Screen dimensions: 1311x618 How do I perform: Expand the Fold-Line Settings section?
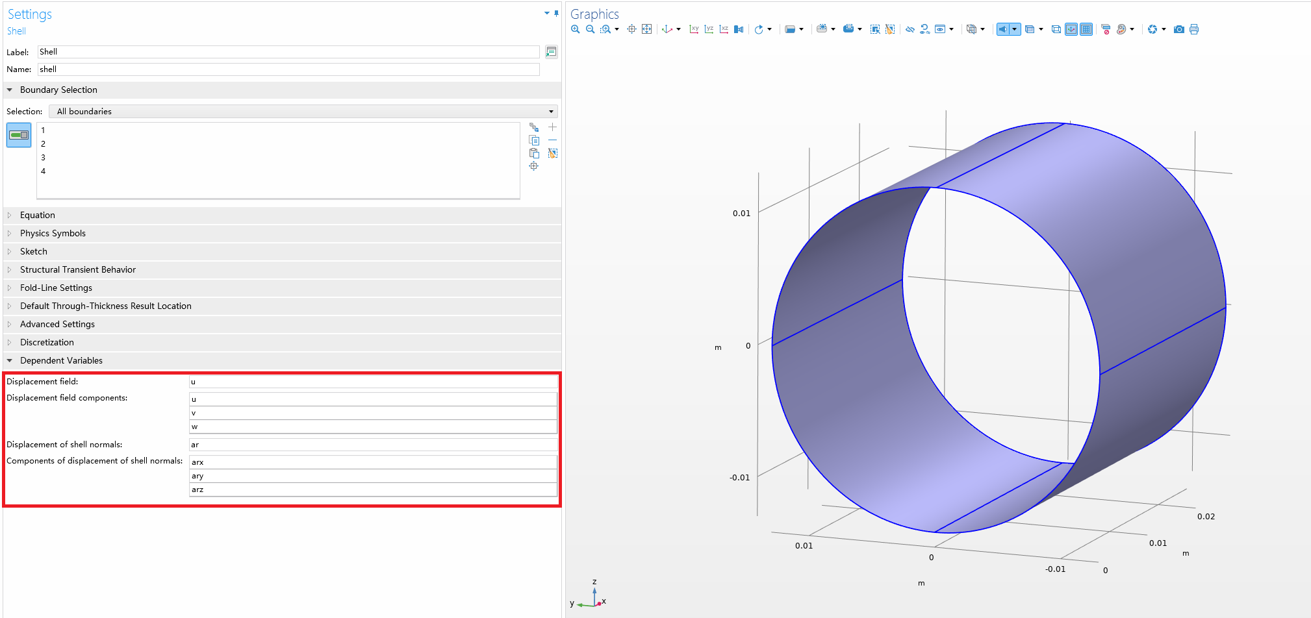point(56,288)
